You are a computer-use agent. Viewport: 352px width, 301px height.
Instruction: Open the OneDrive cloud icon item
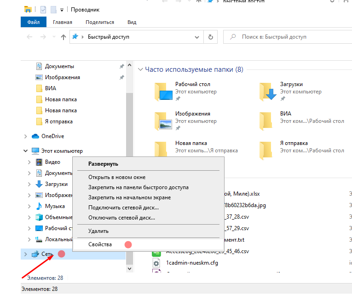(x=35, y=136)
